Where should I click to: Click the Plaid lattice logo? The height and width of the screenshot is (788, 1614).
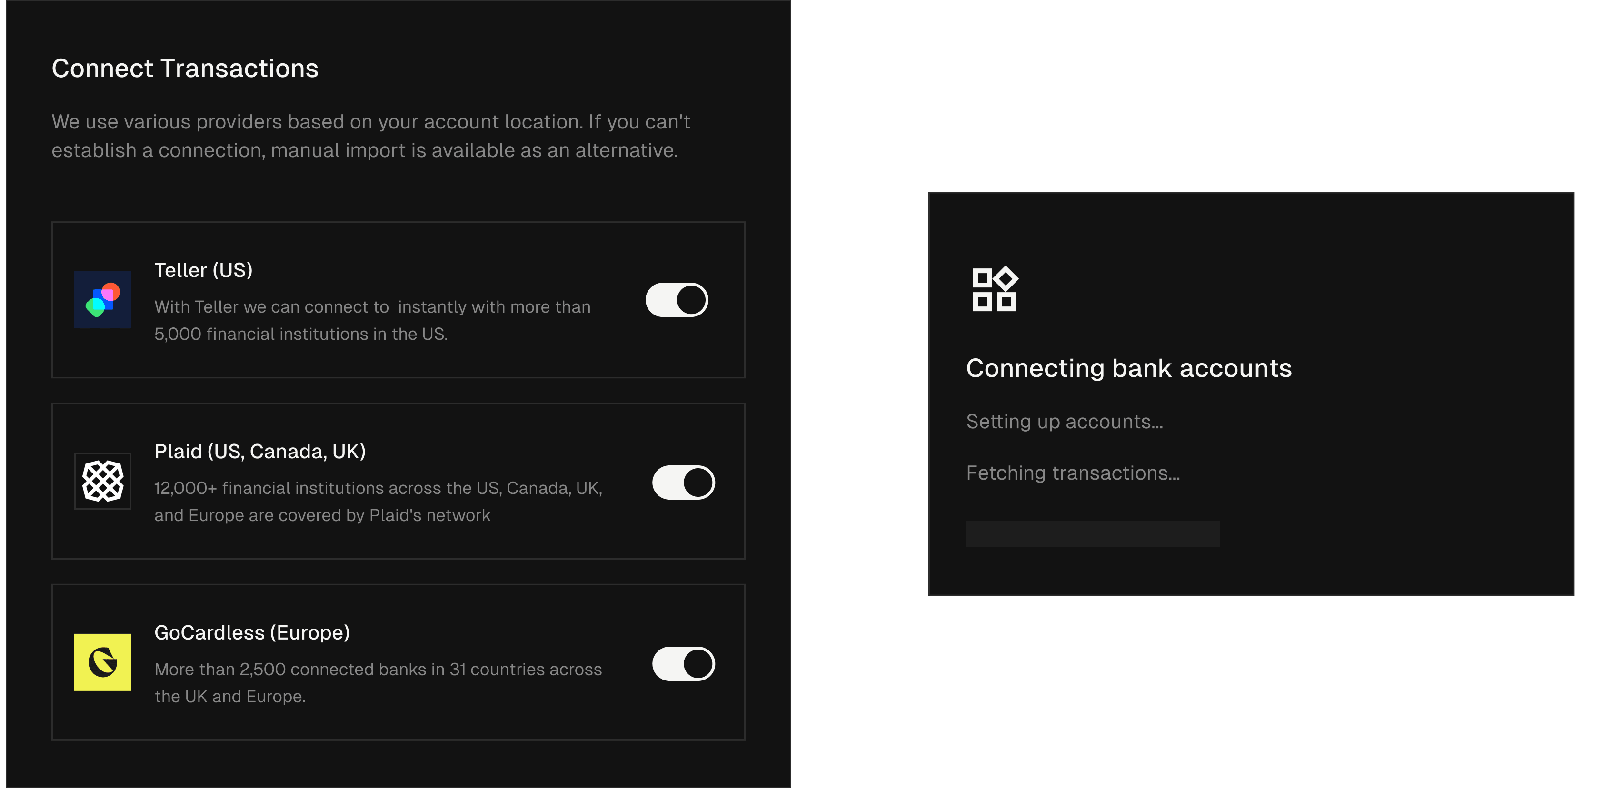pyautogui.click(x=103, y=481)
